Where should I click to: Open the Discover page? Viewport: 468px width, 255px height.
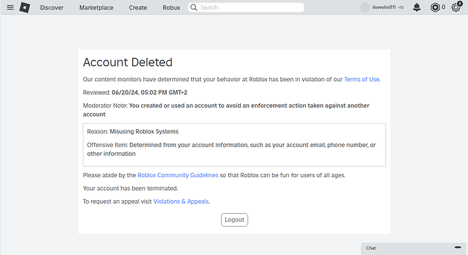point(52,7)
